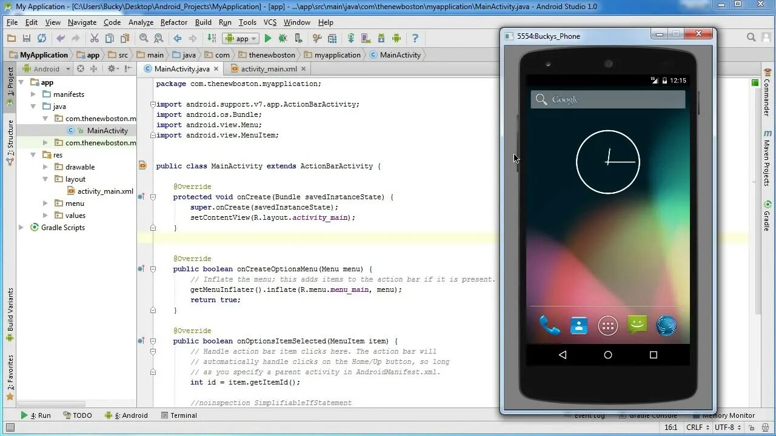
Task: Tap the Phone app icon on emulator
Action: click(x=549, y=326)
